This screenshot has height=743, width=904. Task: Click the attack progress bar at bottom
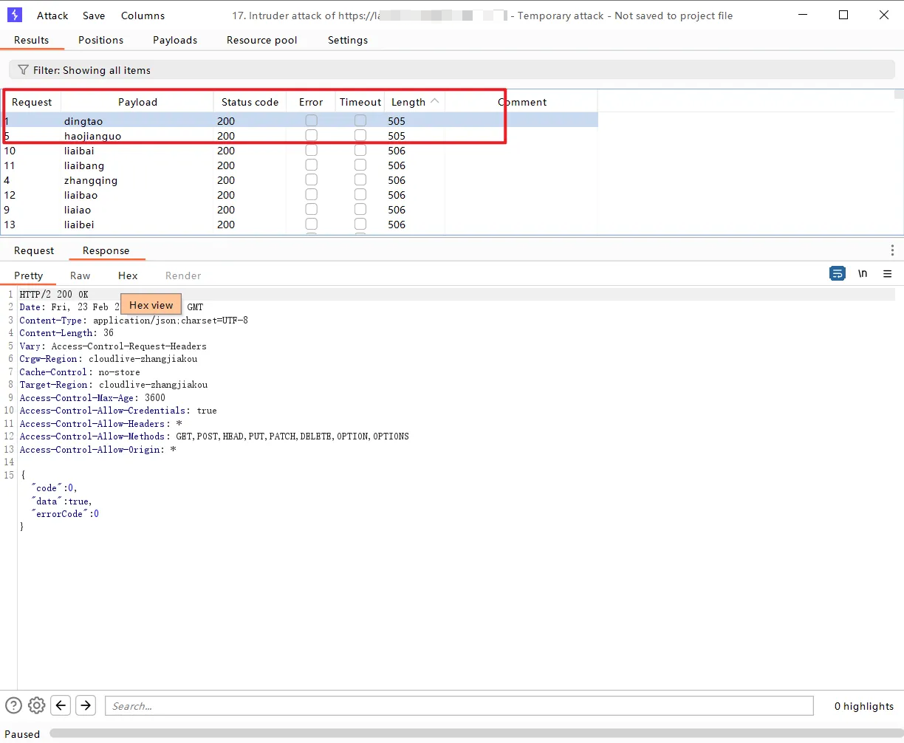(x=473, y=733)
